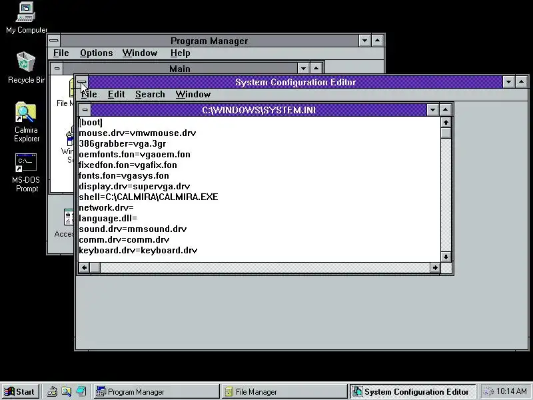Click scroll up arrow in SYSTEM.INI
Screen dimensions: 533x400
tap(446, 122)
